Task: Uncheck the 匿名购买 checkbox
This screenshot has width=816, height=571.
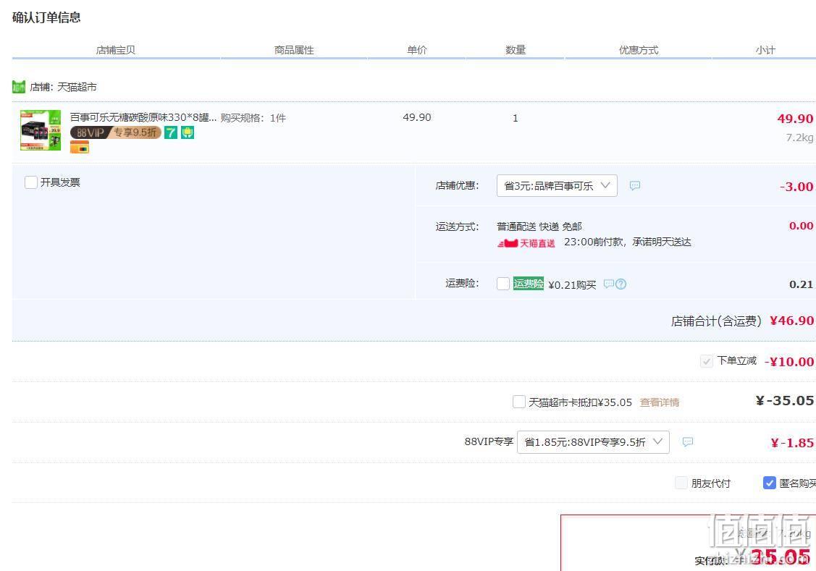Action: click(769, 483)
